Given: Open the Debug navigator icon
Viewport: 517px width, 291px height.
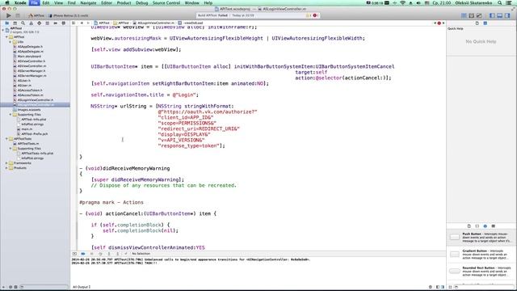Looking at the screenshot, I should pos(47,23).
